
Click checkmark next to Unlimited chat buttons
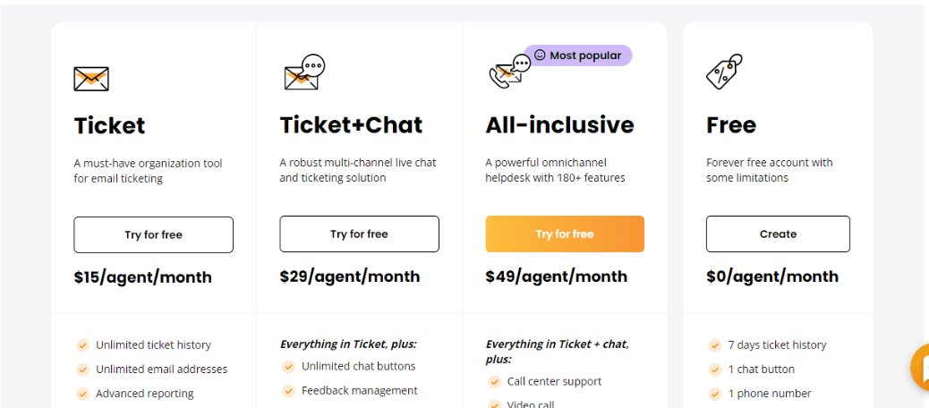point(288,367)
